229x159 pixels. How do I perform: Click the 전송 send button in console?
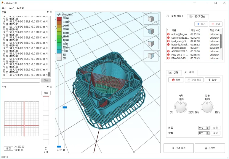[x=46, y=80]
